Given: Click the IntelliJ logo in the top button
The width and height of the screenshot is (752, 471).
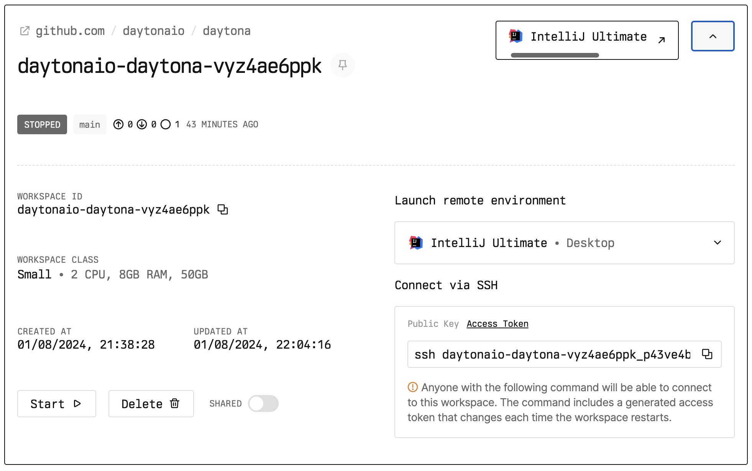Looking at the screenshot, I should [x=516, y=36].
